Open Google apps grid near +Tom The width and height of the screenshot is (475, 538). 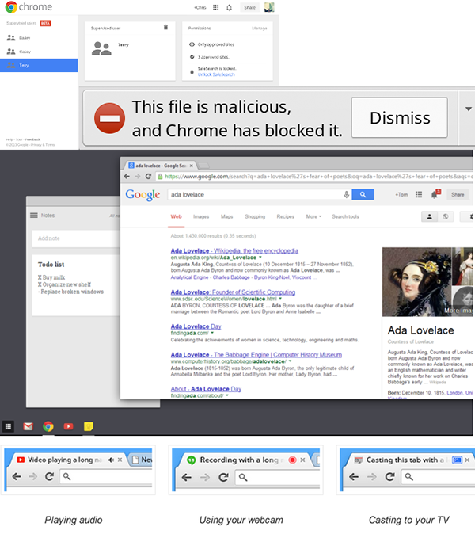point(419,195)
